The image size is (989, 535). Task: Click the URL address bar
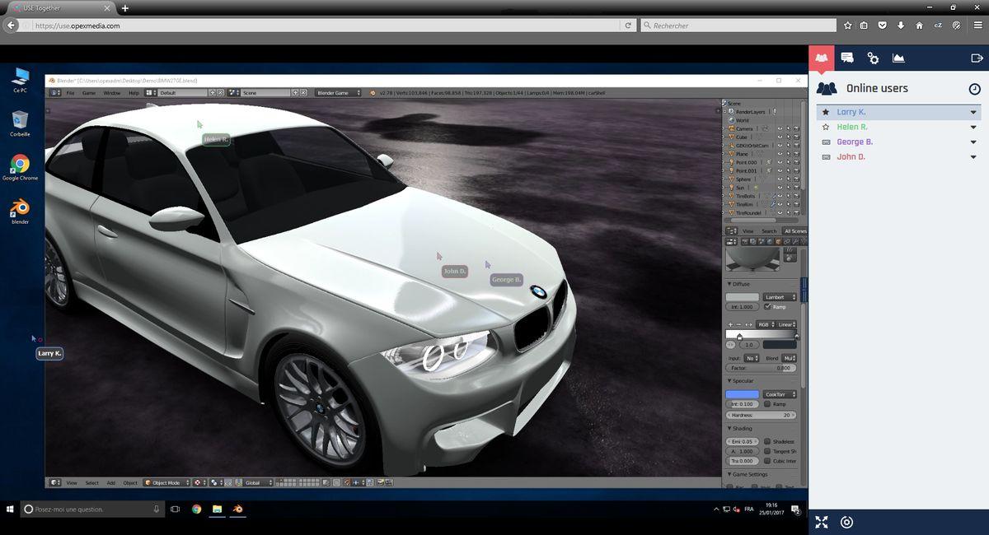326,26
